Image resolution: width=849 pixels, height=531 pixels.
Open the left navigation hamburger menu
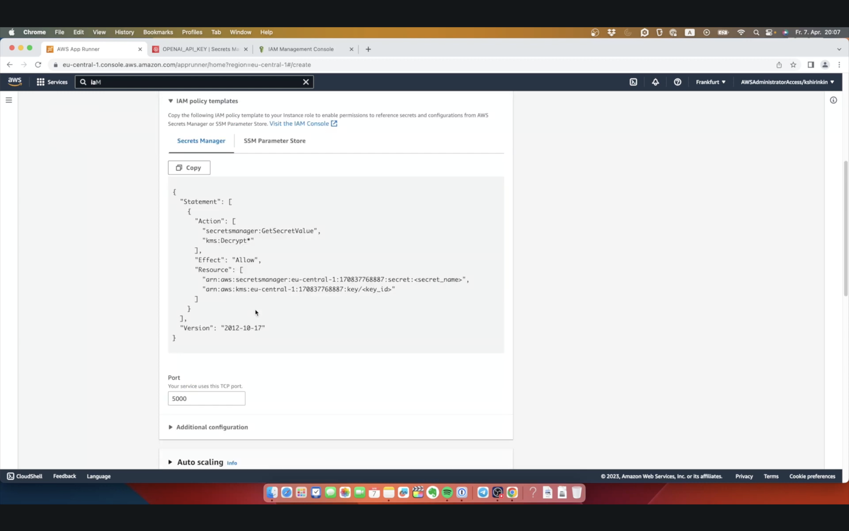(x=9, y=100)
